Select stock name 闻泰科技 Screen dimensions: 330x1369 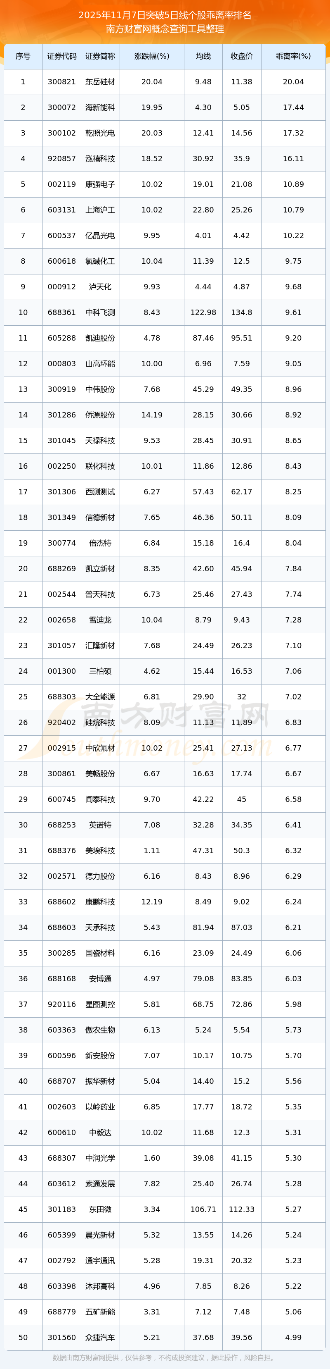[100, 799]
